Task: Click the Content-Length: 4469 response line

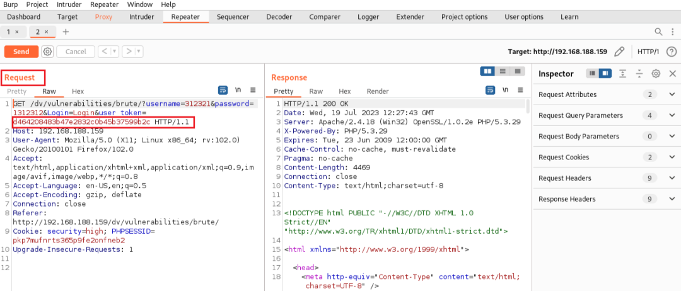Action: pyautogui.click(x=327, y=168)
